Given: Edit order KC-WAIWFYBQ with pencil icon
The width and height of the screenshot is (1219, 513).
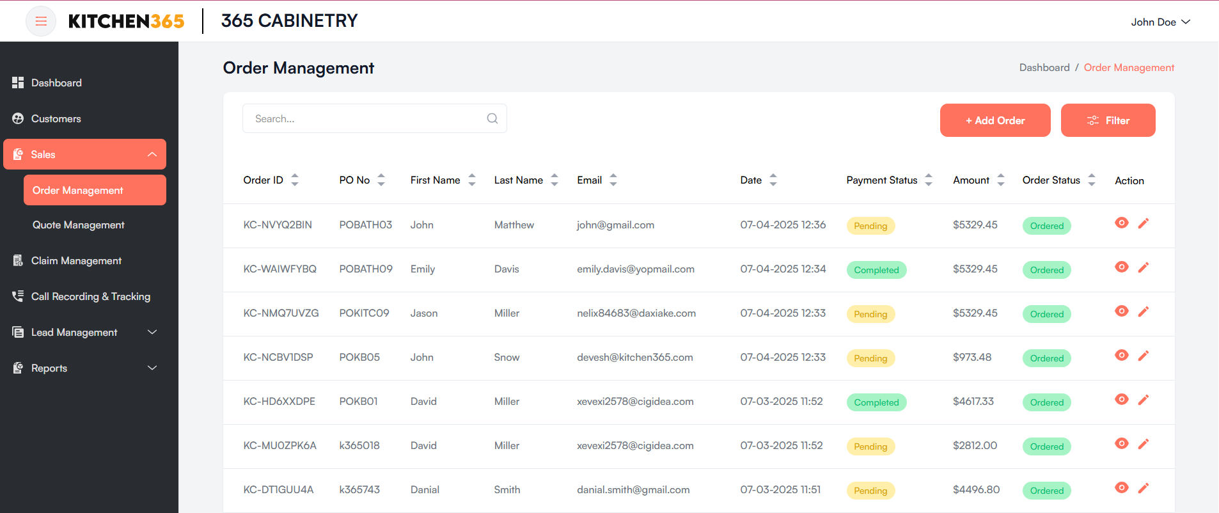Looking at the screenshot, I should coord(1144,267).
